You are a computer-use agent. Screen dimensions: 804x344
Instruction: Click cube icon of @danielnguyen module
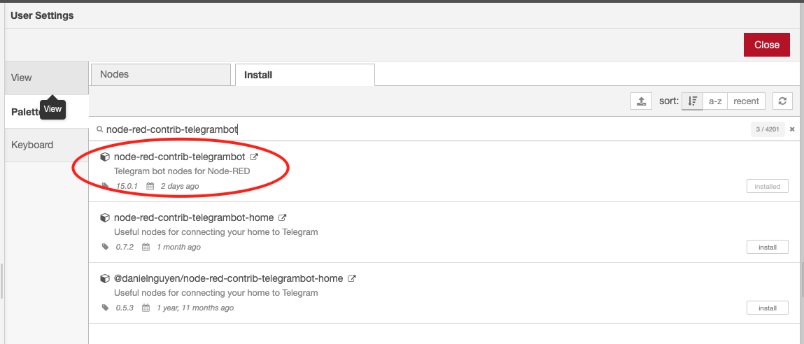click(105, 278)
